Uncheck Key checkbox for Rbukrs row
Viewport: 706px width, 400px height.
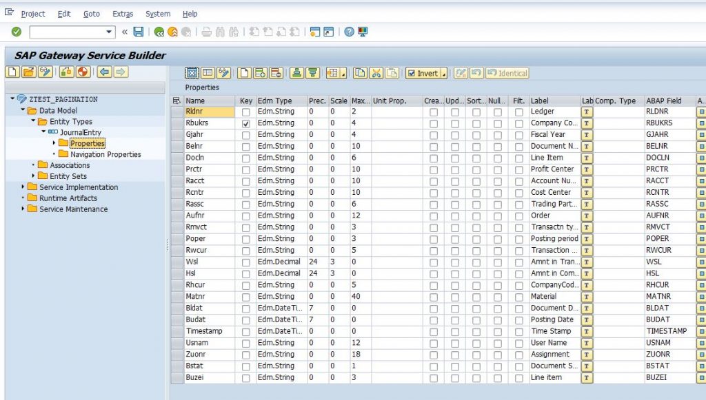[x=246, y=124]
